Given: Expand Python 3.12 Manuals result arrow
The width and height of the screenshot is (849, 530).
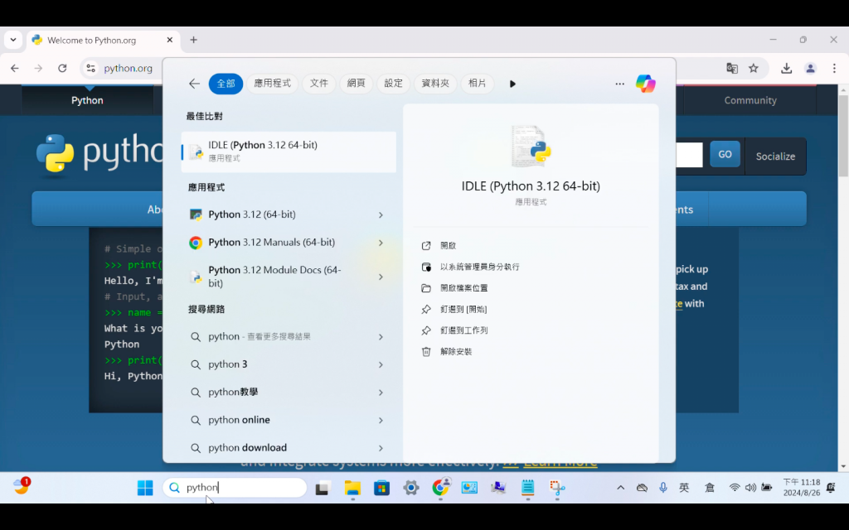Looking at the screenshot, I should coord(381,243).
